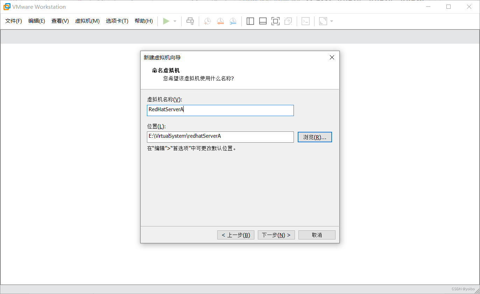Screen dimensions: 480x294
Task: Click the 取消 button
Action: click(317, 235)
